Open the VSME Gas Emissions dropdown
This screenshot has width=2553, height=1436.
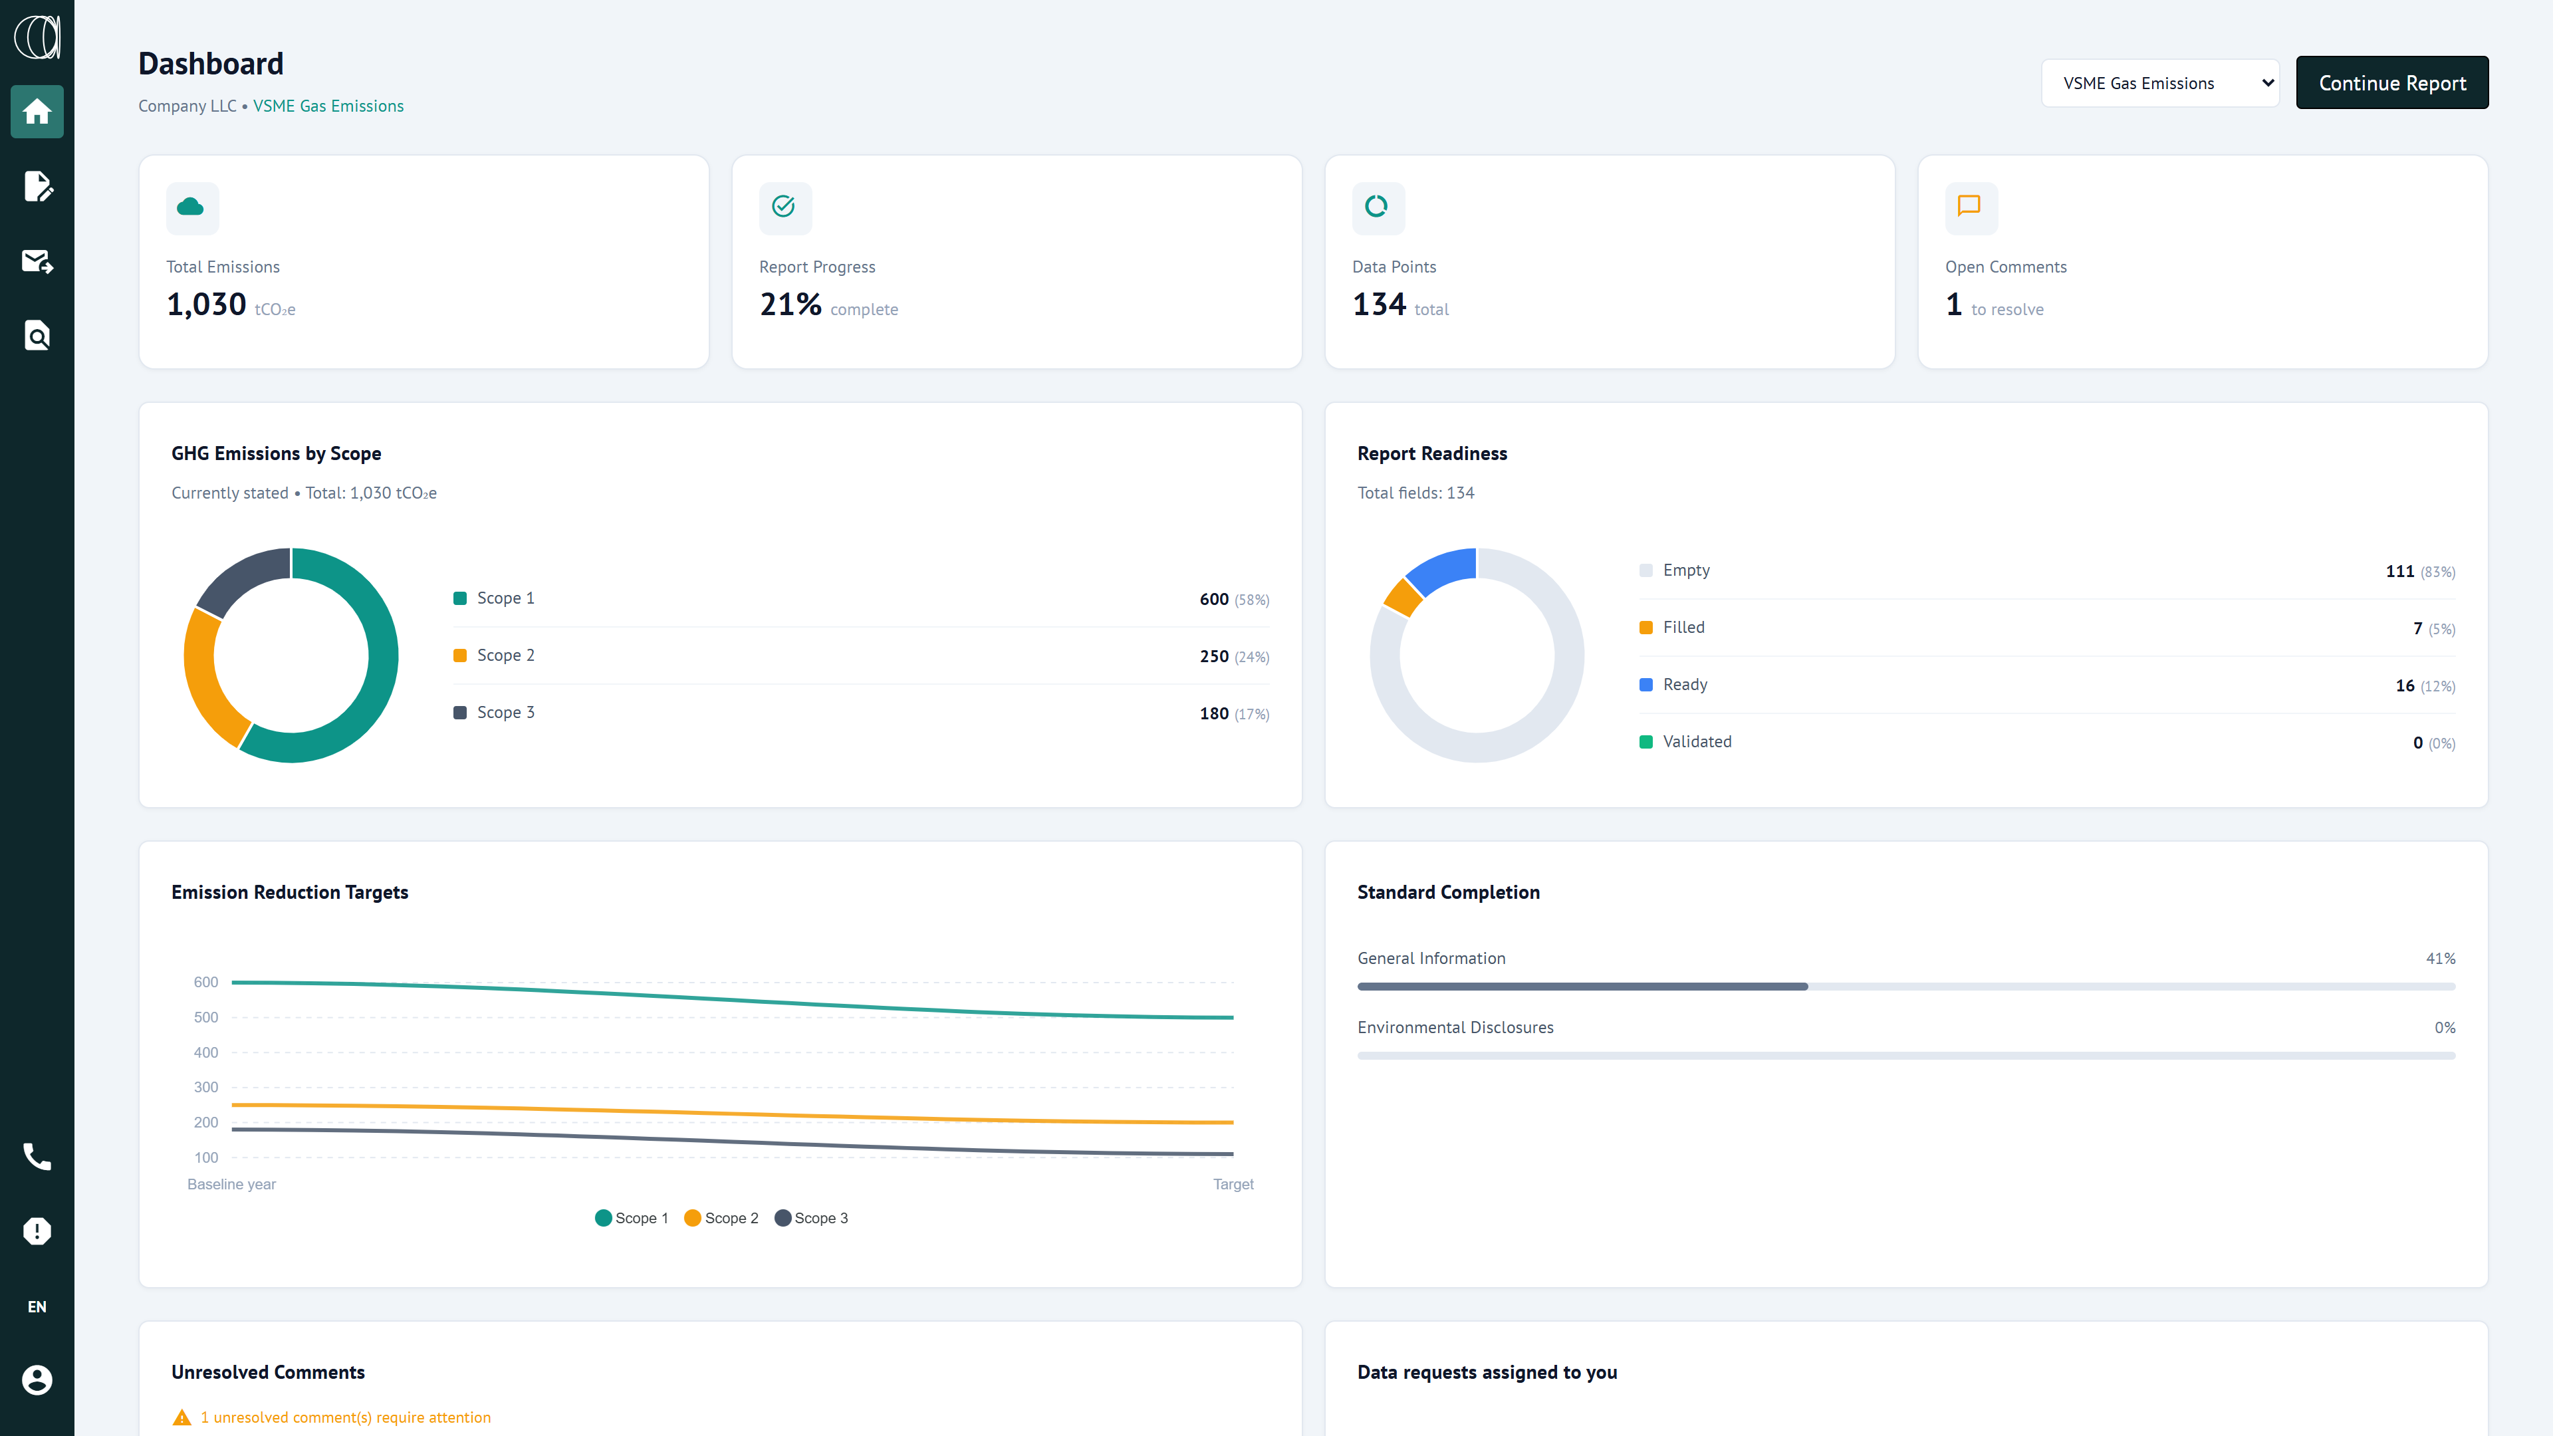click(x=2159, y=83)
